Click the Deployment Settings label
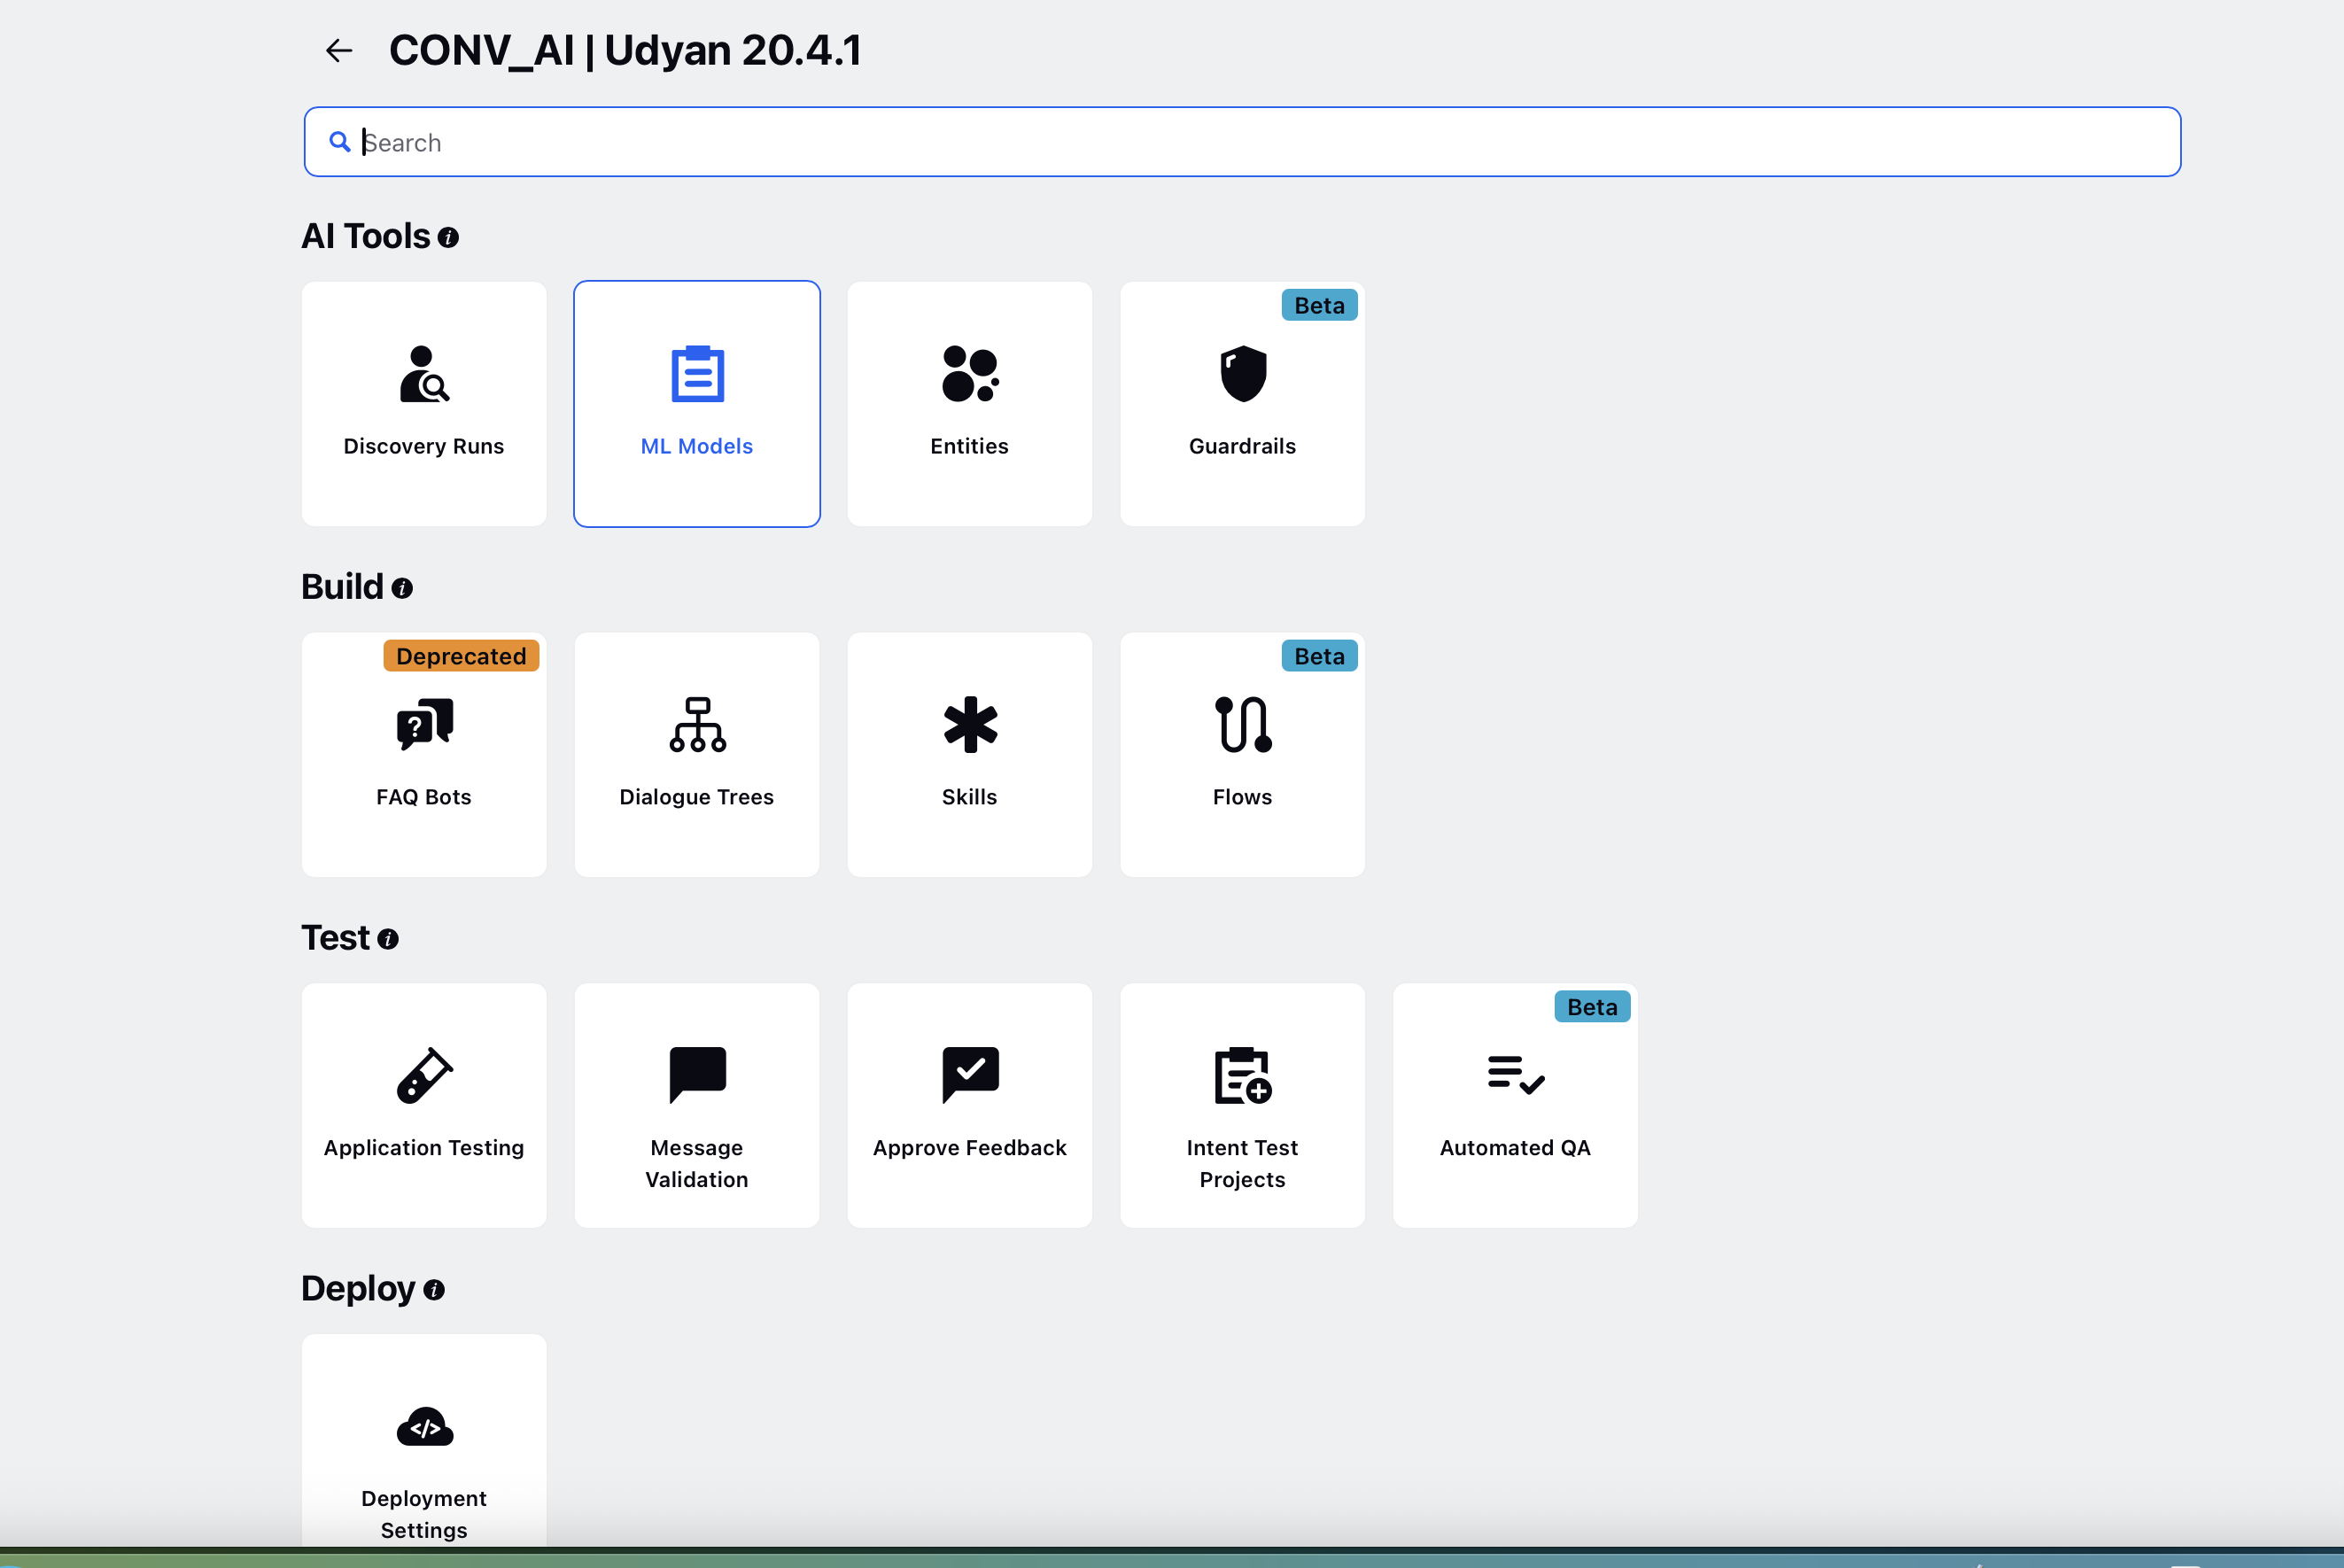2344x1568 pixels. click(x=424, y=1515)
